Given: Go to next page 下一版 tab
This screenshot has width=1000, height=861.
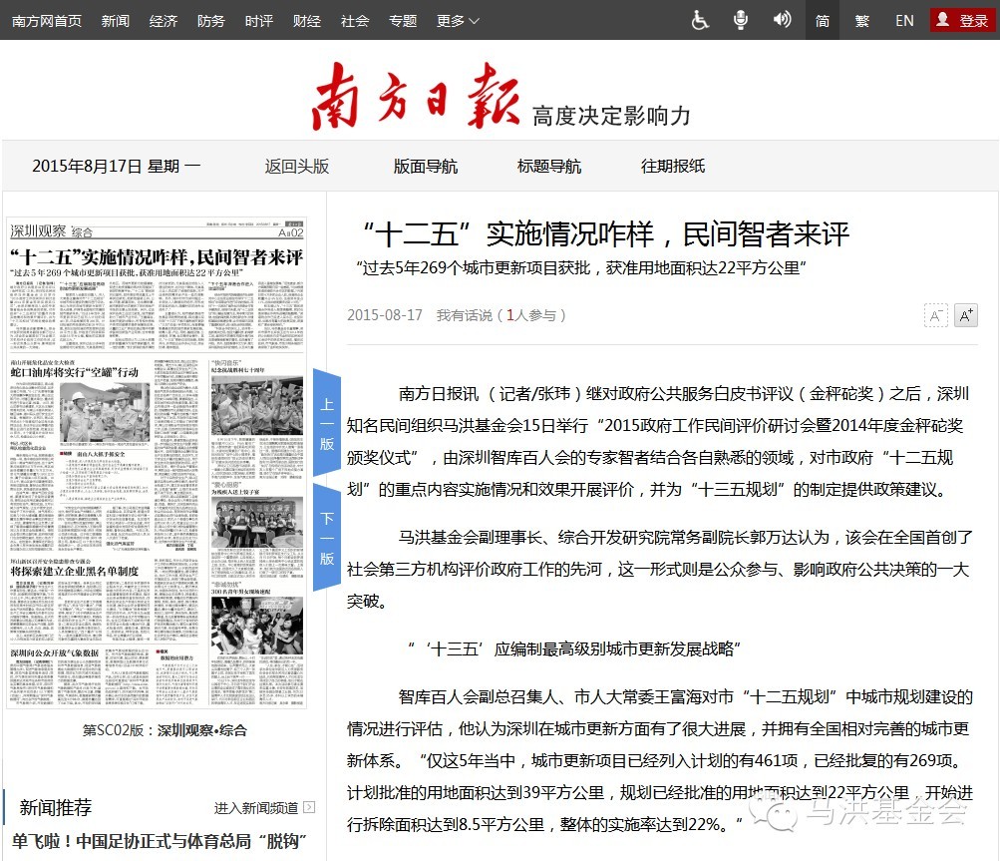Looking at the screenshot, I should coord(327,538).
